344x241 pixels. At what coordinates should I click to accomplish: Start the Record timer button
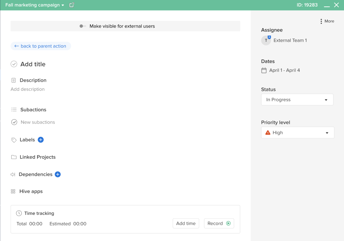(219, 223)
